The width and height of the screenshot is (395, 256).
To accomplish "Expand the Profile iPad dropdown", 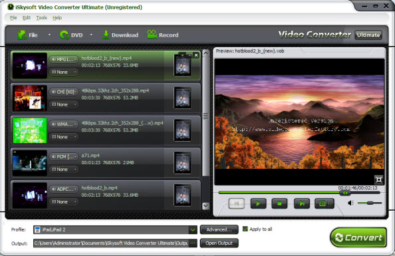I will 193,229.
